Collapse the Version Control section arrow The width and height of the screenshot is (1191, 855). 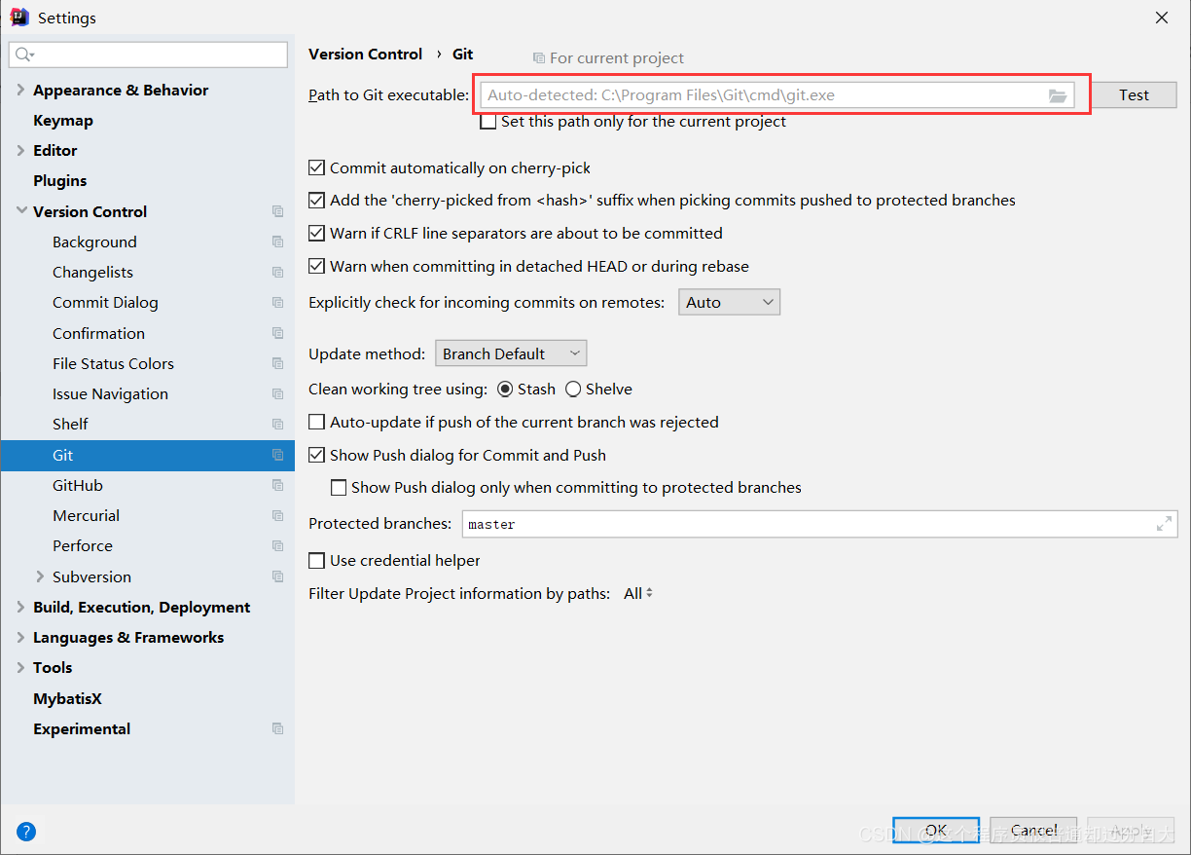click(21, 211)
